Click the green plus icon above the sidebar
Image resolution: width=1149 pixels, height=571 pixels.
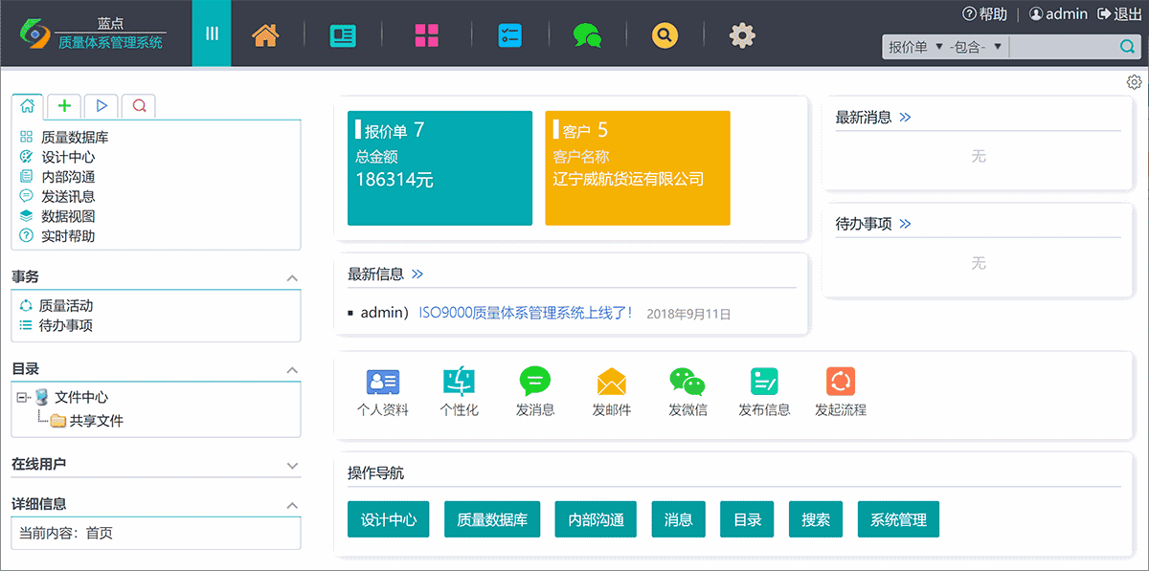click(64, 105)
